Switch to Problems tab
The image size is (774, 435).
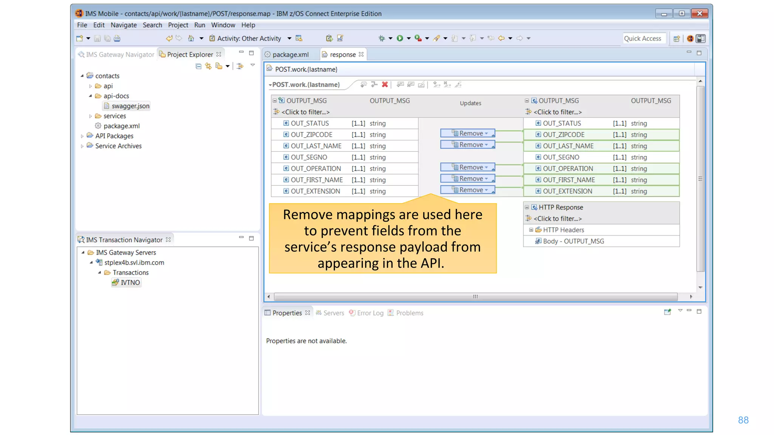coord(406,313)
